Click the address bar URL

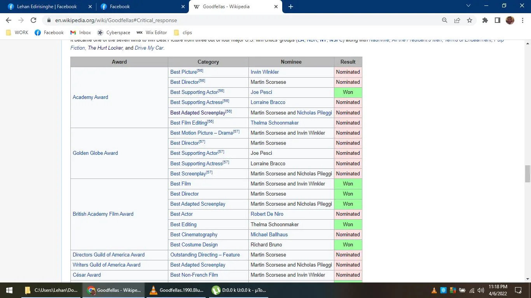pyautogui.click(x=116, y=20)
